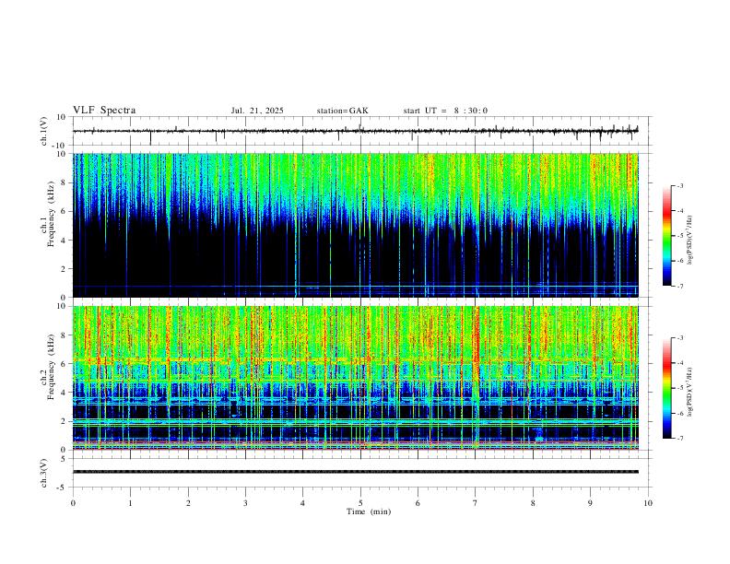Click the ch.2 frequency axis "2" tick label
This screenshot has width=730, height=564.
[64, 421]
